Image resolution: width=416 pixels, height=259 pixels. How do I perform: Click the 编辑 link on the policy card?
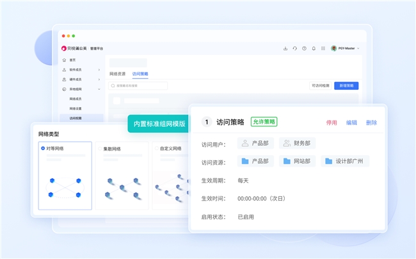tap(351, 122)
